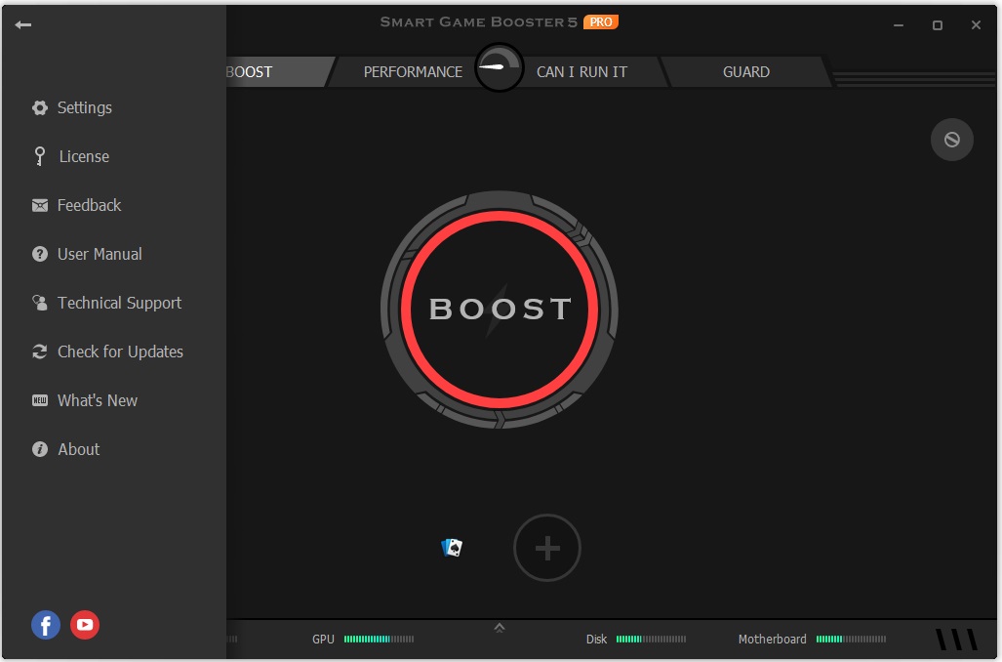
Task: Minimize the Smart Game Booster window
Action: tap(899, 25)
